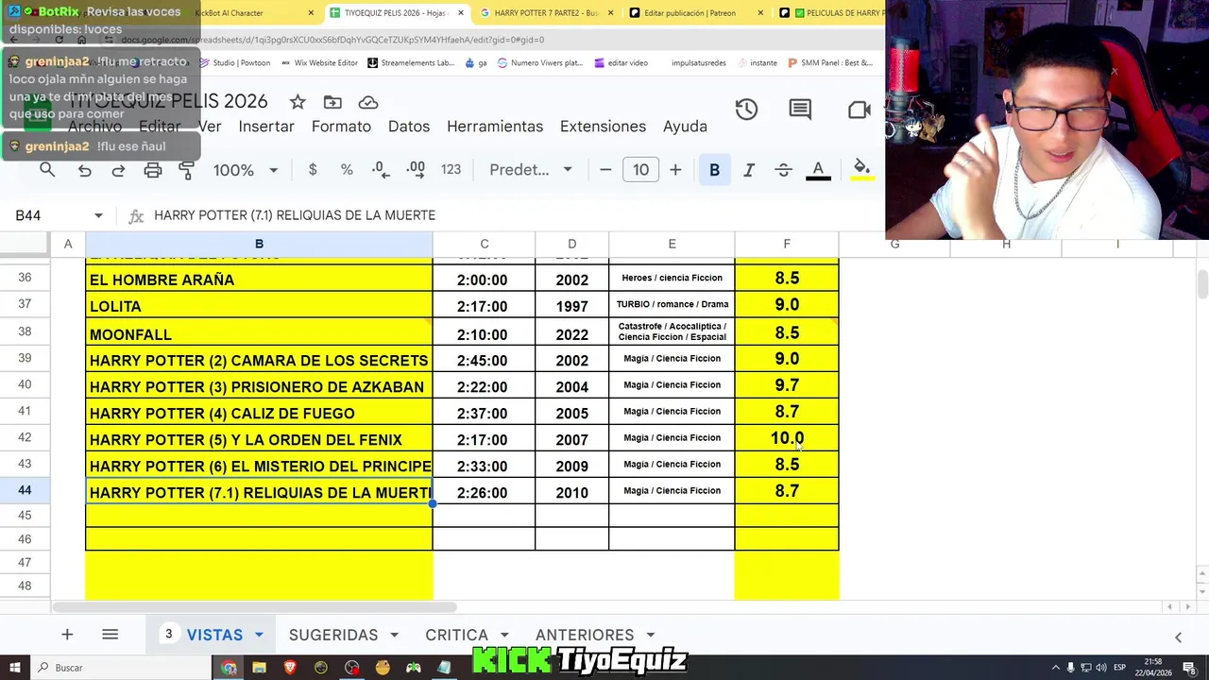Open the Formato menu

click(x=341, y=127)
